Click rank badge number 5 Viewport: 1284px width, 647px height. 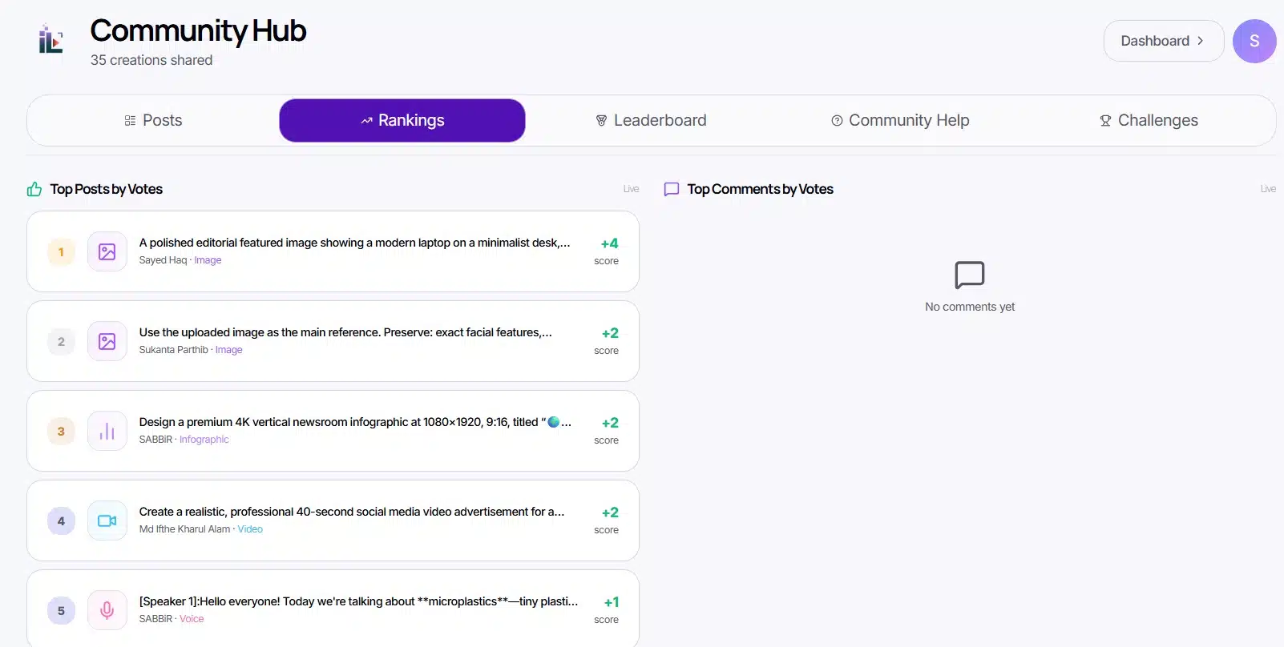61,610
